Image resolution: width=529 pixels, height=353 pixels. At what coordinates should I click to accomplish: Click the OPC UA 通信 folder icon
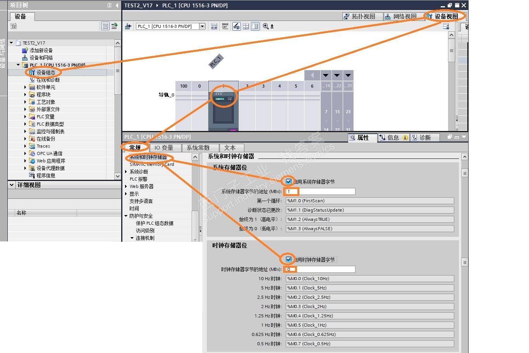(32, 153)
